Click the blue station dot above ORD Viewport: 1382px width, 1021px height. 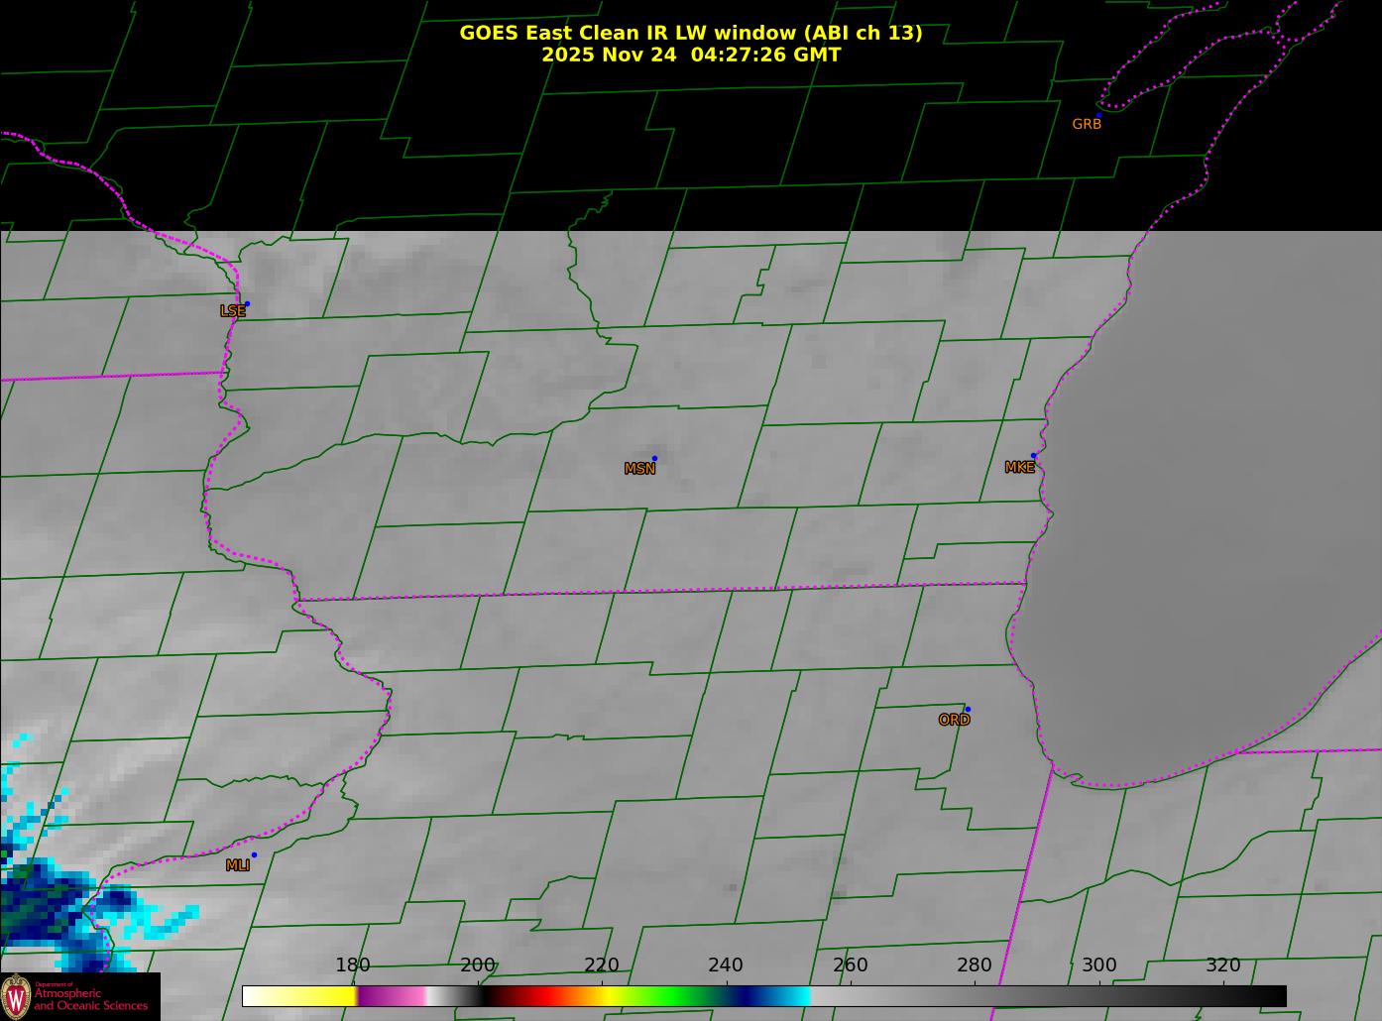(x=967, y=709)
